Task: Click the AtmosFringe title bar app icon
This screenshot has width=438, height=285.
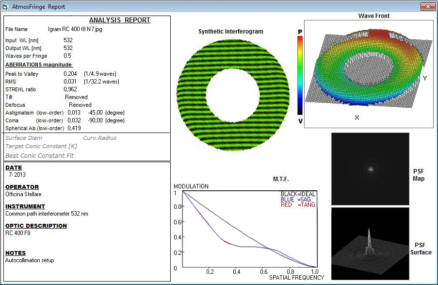Action: [x=5, y=7]
